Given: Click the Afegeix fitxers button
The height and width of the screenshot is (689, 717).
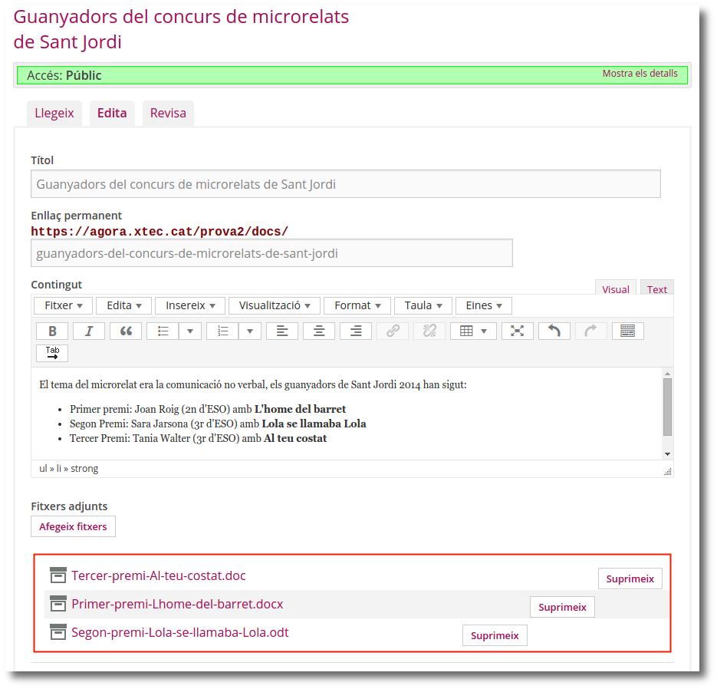Looking at the screenshot, I should click(x=73, y=526).
